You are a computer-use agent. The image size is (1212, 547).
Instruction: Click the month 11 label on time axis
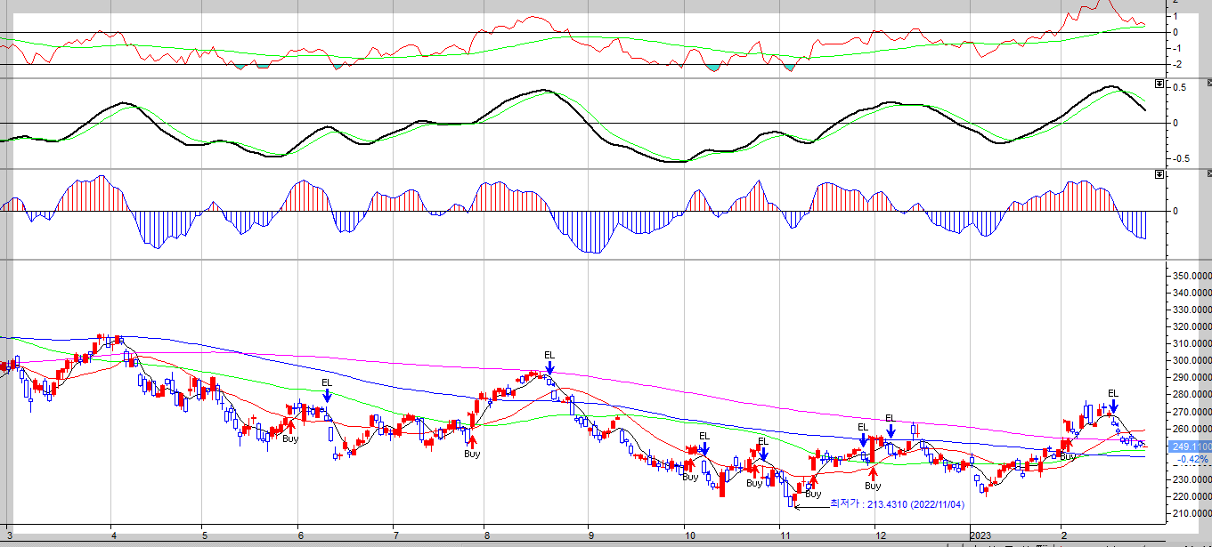click(x=785, y=535)
